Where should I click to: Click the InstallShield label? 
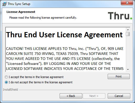pos(11,90)
